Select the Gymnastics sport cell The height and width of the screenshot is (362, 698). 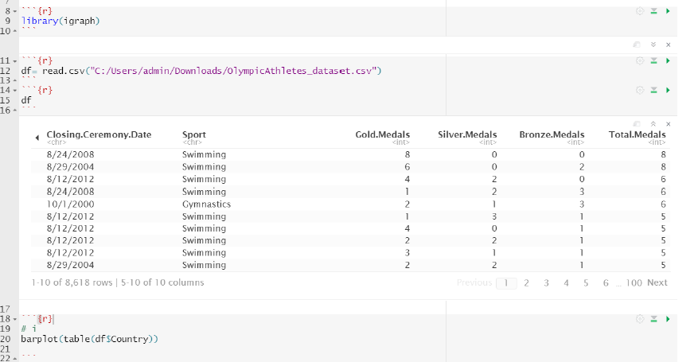click(207, 204)
